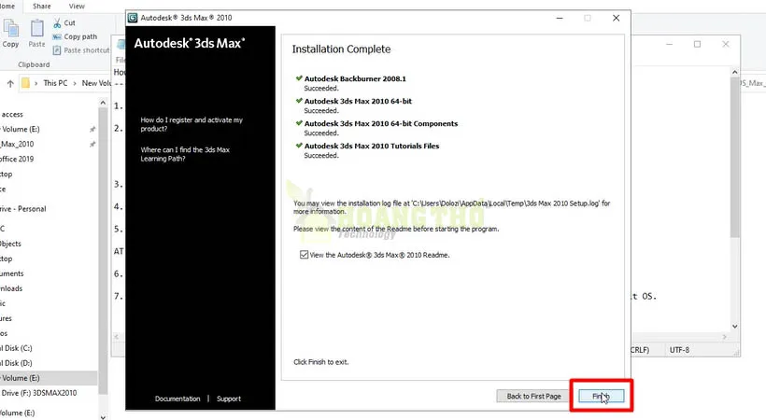Maximize the background Notepad window
This screenshot has width=766, height=420.
[697, 44]
